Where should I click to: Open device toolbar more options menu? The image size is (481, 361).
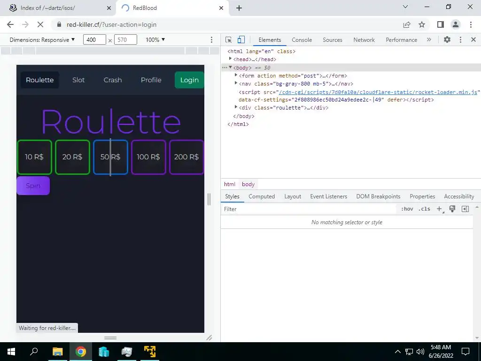(x=211, y=39)
